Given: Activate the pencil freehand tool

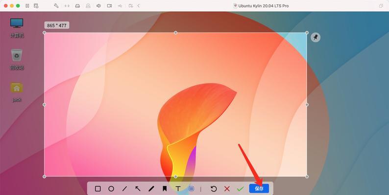Looking at the screenshot, I should pyautogui.click(x=151, y=189).
